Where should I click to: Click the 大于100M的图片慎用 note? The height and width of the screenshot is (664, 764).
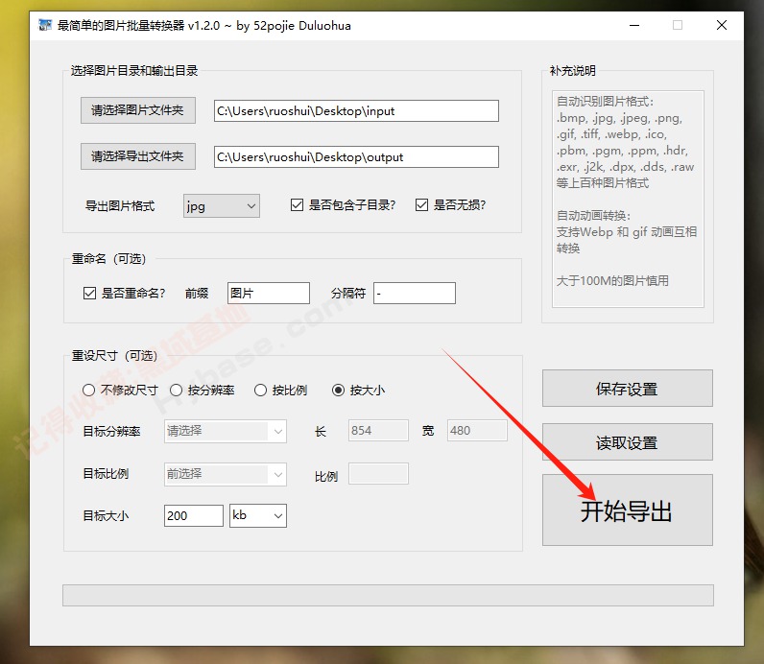pyautogui.click(x=612, y=280)
